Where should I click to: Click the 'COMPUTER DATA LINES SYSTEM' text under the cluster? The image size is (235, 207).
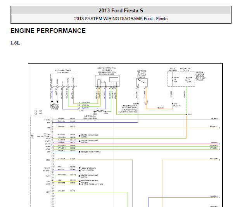click(55, 107)
